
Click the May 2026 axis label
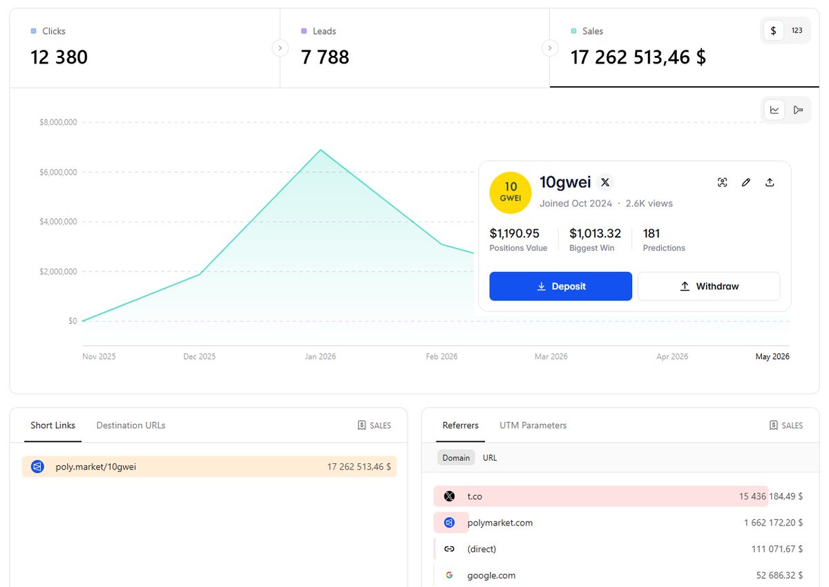[x=772, y=357]
